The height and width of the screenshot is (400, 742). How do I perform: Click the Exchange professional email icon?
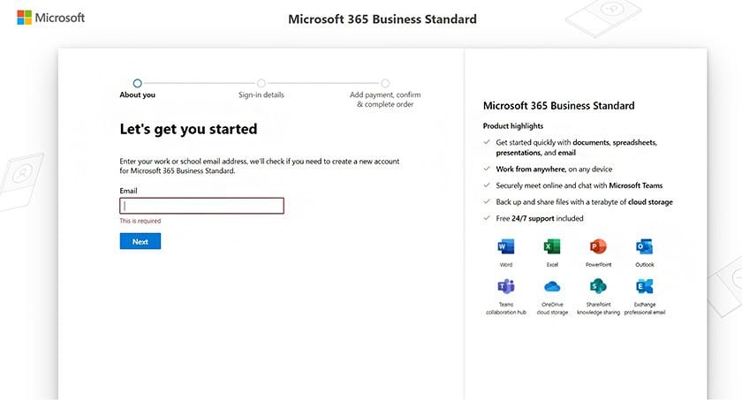644,286
